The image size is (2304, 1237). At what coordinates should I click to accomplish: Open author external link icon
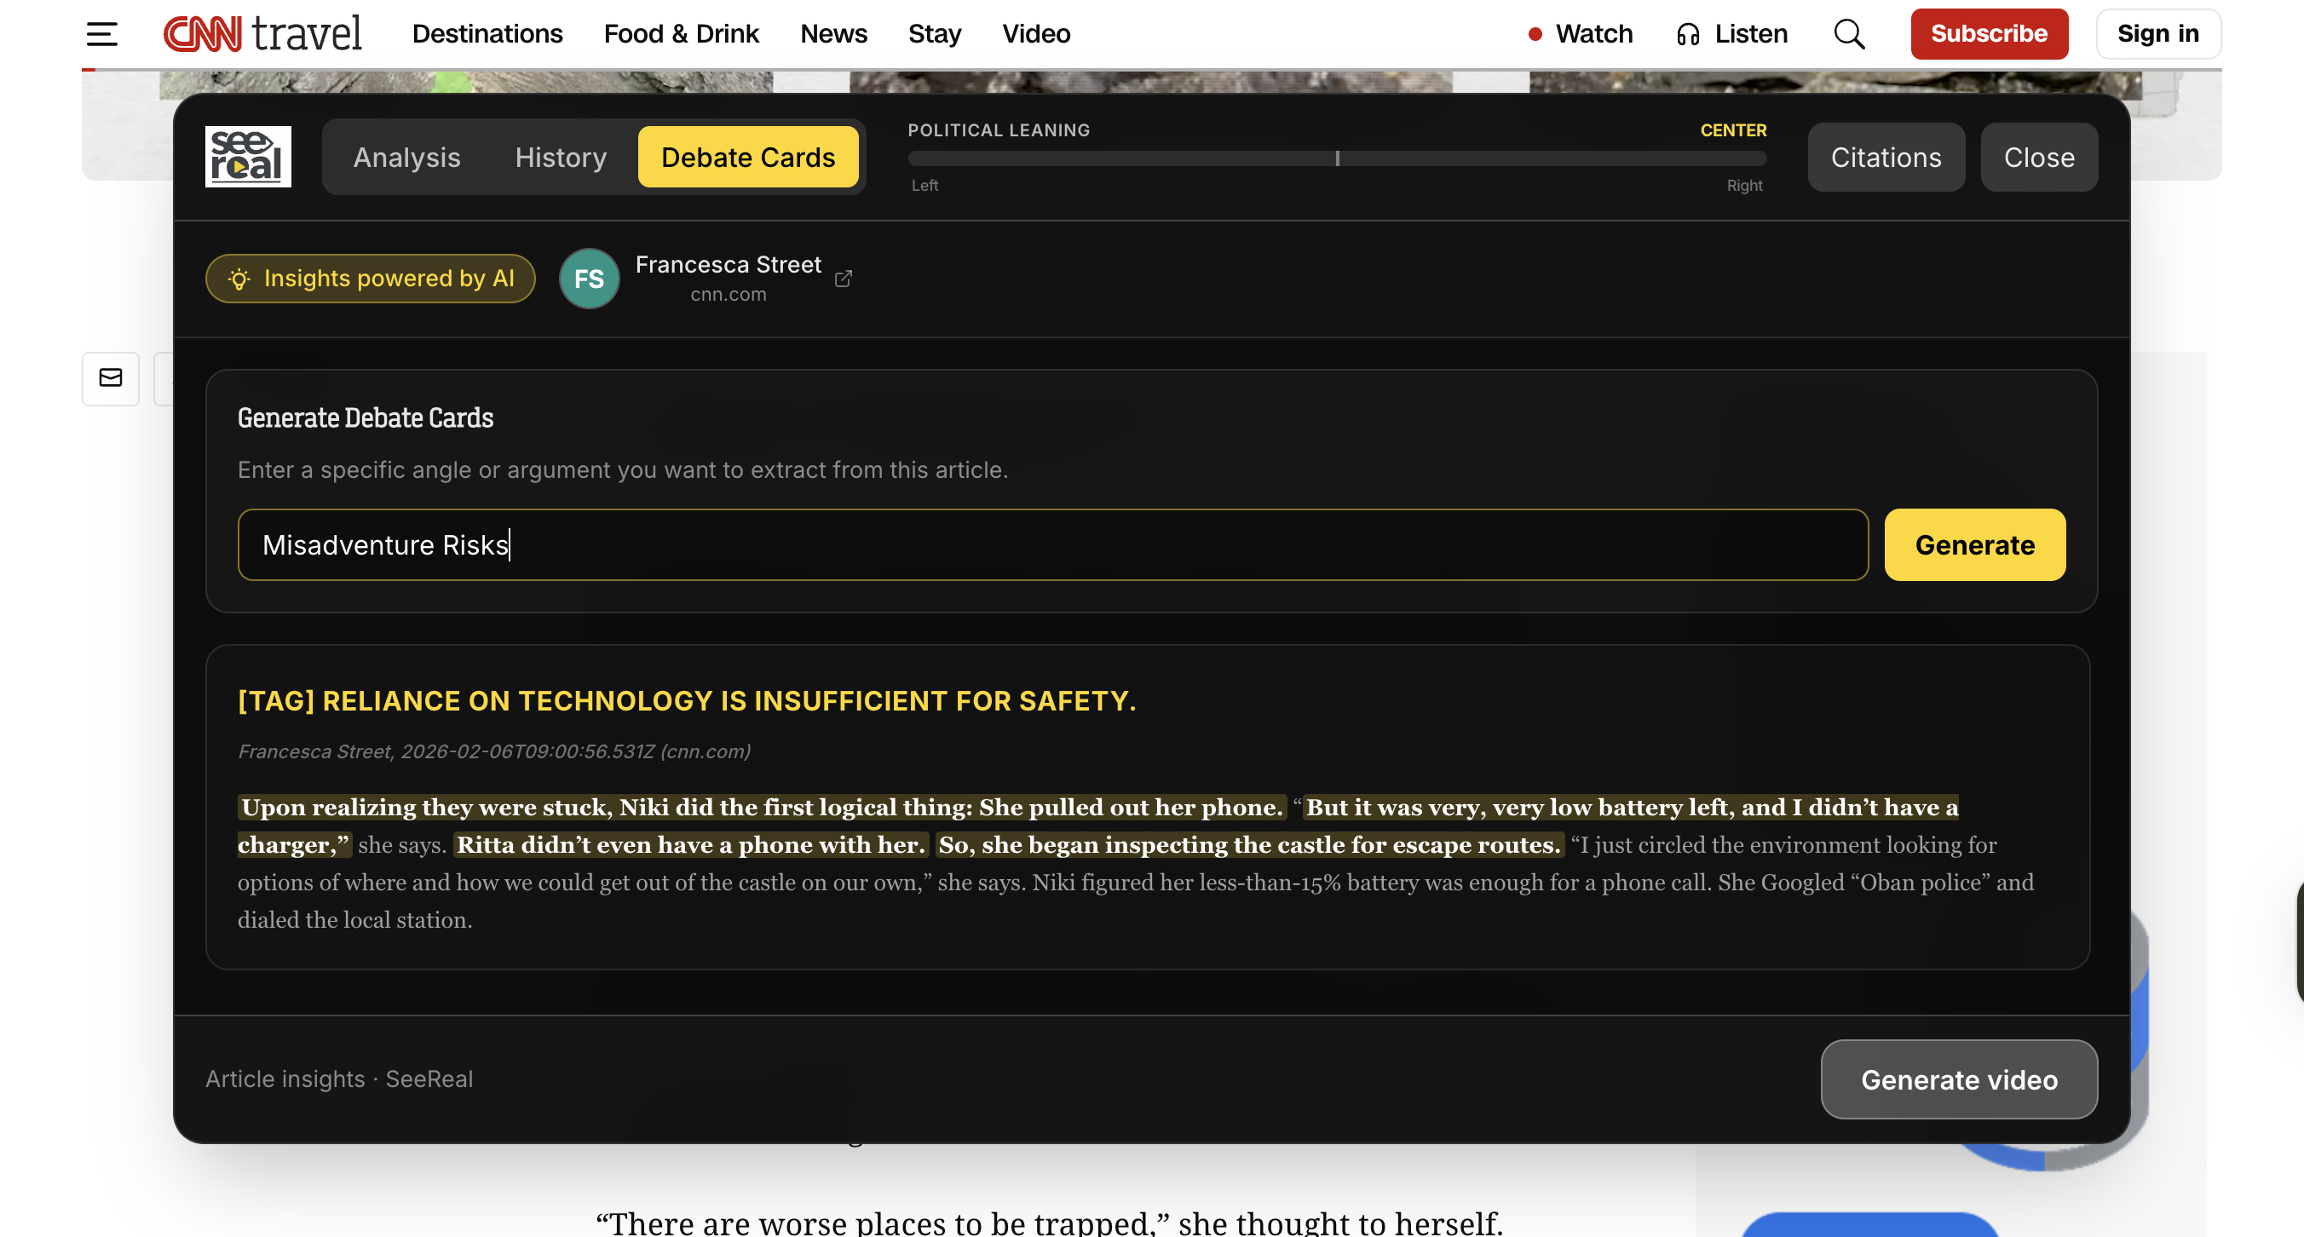coord(843,279)
